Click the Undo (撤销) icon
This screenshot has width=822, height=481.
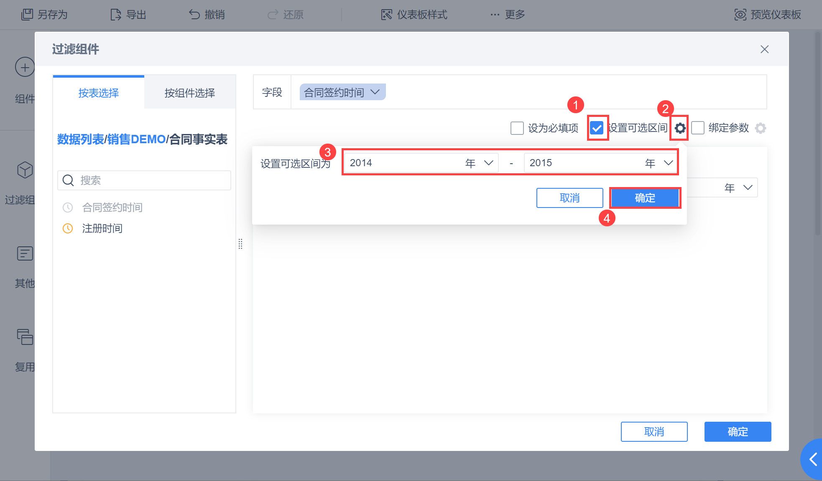(x=194, y=15)
